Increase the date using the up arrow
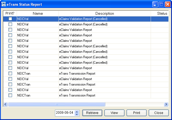 coord(77,112)
